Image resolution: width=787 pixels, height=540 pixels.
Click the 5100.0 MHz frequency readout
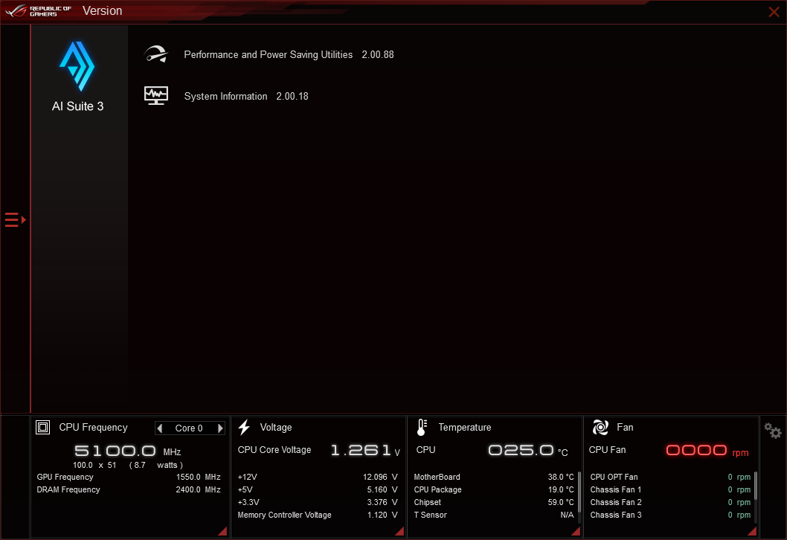tap(127, 451)
